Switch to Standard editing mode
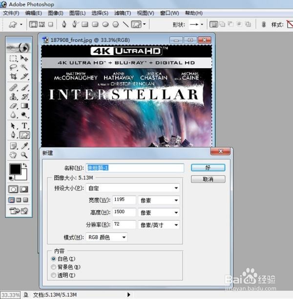The height and width of the screenshot is (299, 293). [13, 189]
